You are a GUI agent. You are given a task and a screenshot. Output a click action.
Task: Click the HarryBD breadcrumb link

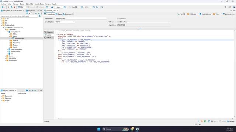pos(181,14)
